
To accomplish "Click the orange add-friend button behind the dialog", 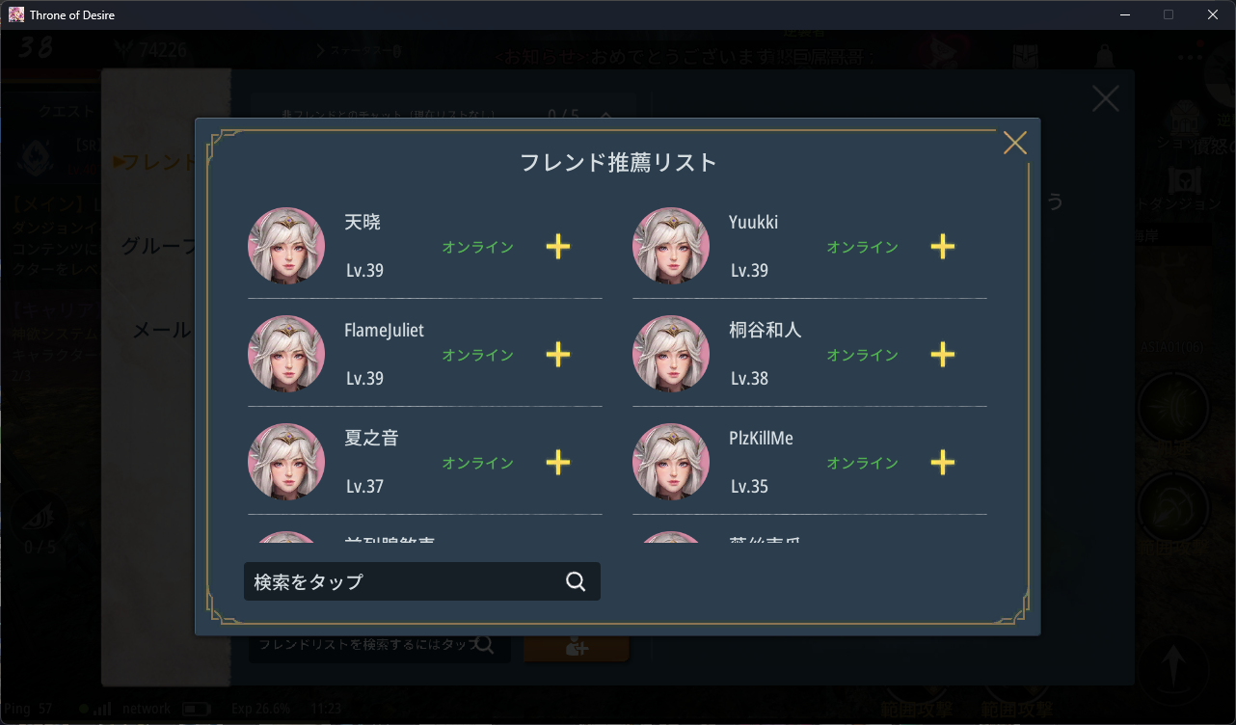I will point(577,649).
